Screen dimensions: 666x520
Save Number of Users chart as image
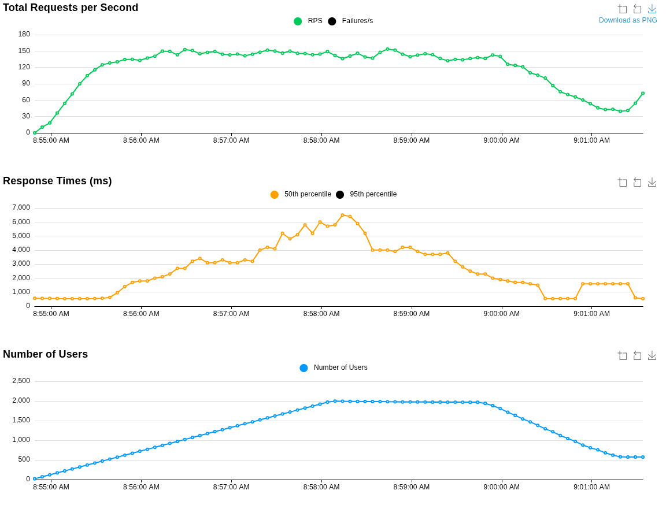coord(652,355)
